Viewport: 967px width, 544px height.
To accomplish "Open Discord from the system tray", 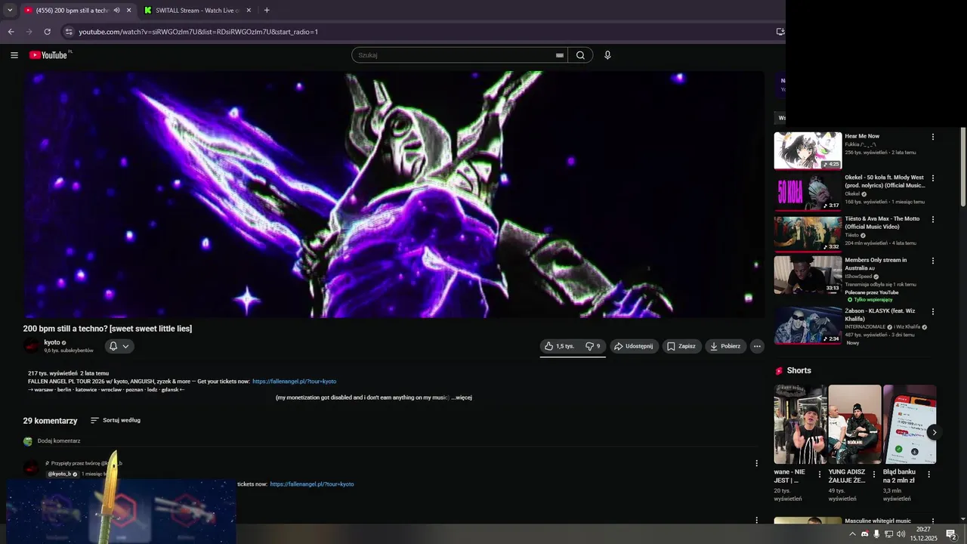I will pos(865,534).
